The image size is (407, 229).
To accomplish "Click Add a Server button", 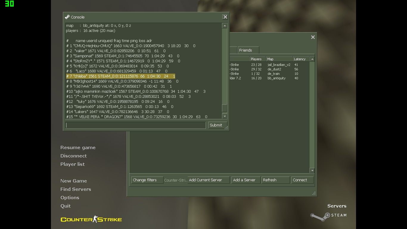I will click(x=246, y=180).
